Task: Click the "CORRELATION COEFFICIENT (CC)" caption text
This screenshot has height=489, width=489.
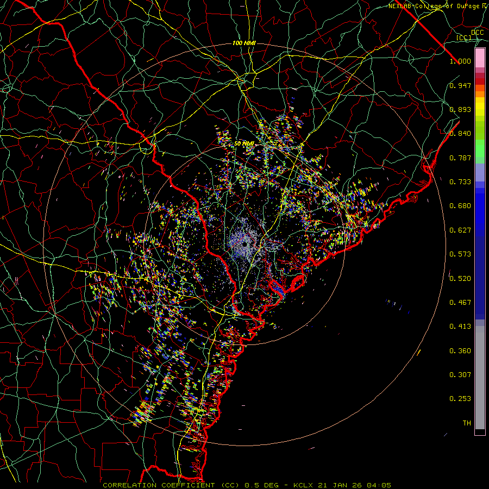Action: 171,485
